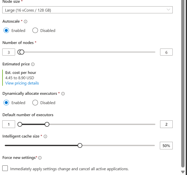Click the Dynamically allocate executors info icon
The height and width of the screenshot is (175, 187).
63,94
